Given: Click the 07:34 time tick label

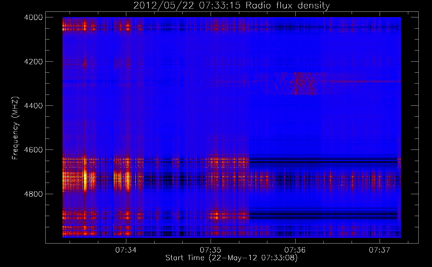Looking at the screenshot, I should [126, 250].
